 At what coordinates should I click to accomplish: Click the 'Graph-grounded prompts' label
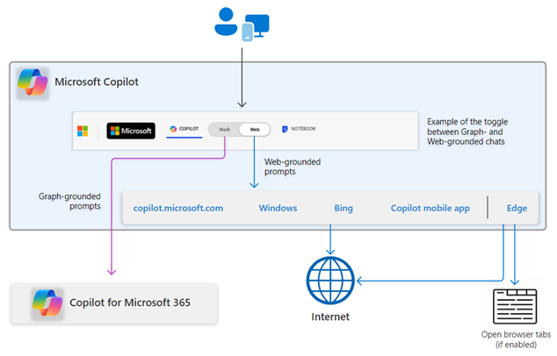click(x=69, y=201)
